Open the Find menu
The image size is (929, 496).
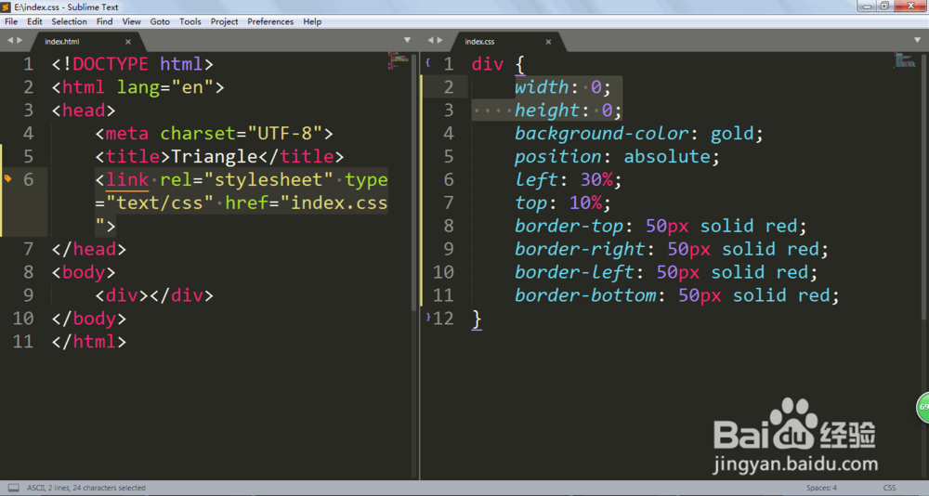click(x=104, y=21)
